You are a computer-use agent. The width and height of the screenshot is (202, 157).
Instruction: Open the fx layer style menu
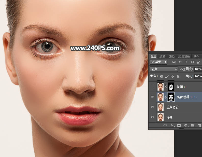coord(172,125)
